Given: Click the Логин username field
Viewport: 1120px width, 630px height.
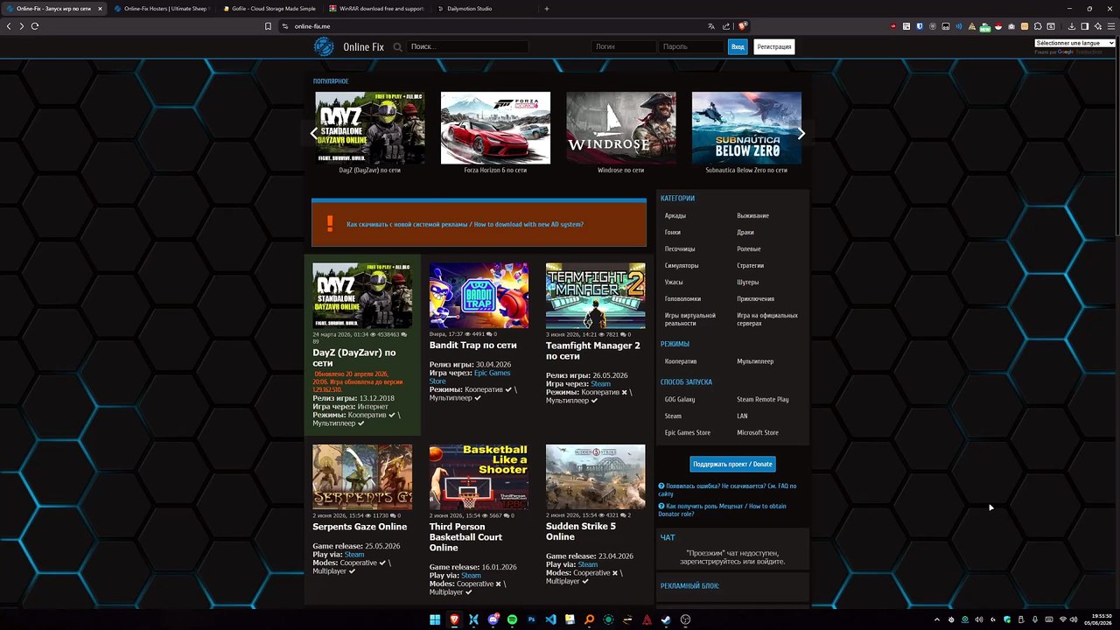Looking at the screenshot, I should click(623, 47).
